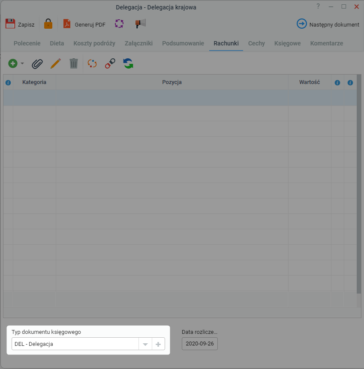The height and width of the screenshot is (369, 364).
Task: Open the help question mark
Action: point(318,6)
